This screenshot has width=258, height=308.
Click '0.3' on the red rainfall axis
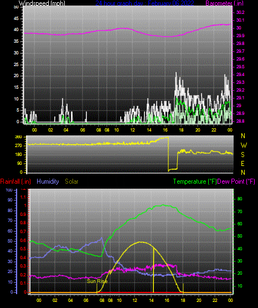point(23,266)
